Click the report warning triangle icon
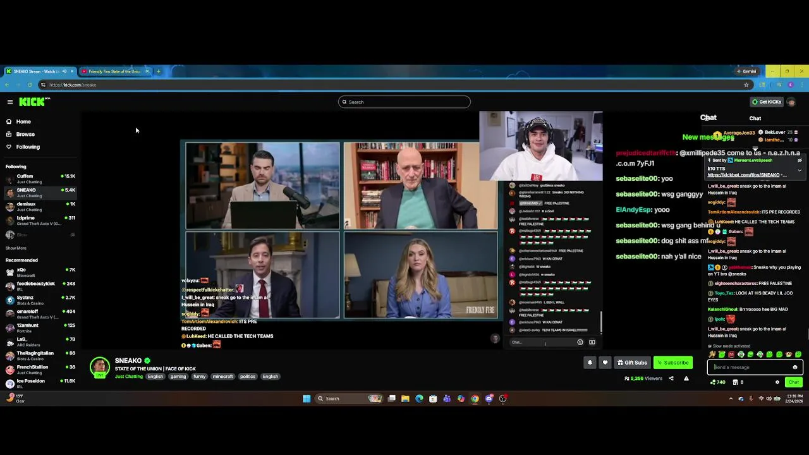Viewport: 809px width, 455px height. pos(686,379)
